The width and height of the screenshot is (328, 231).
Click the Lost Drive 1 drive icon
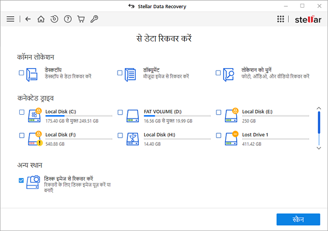(x=231, y=138)
